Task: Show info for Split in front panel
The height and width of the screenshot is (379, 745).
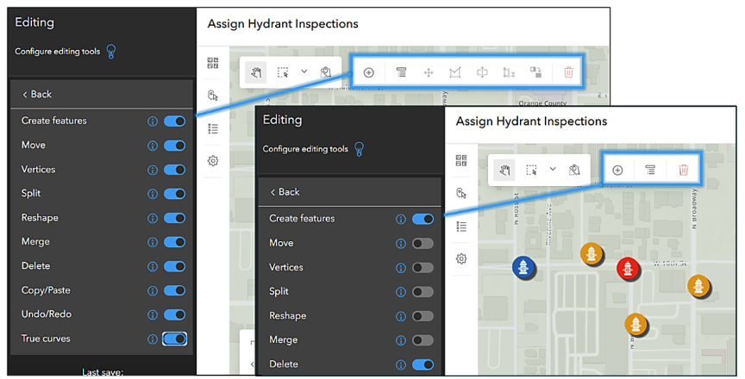Action: click(x=401, y=292)
